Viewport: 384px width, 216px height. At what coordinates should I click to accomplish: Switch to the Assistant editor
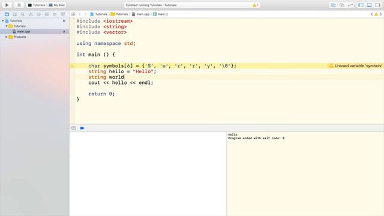coord(342,5)
